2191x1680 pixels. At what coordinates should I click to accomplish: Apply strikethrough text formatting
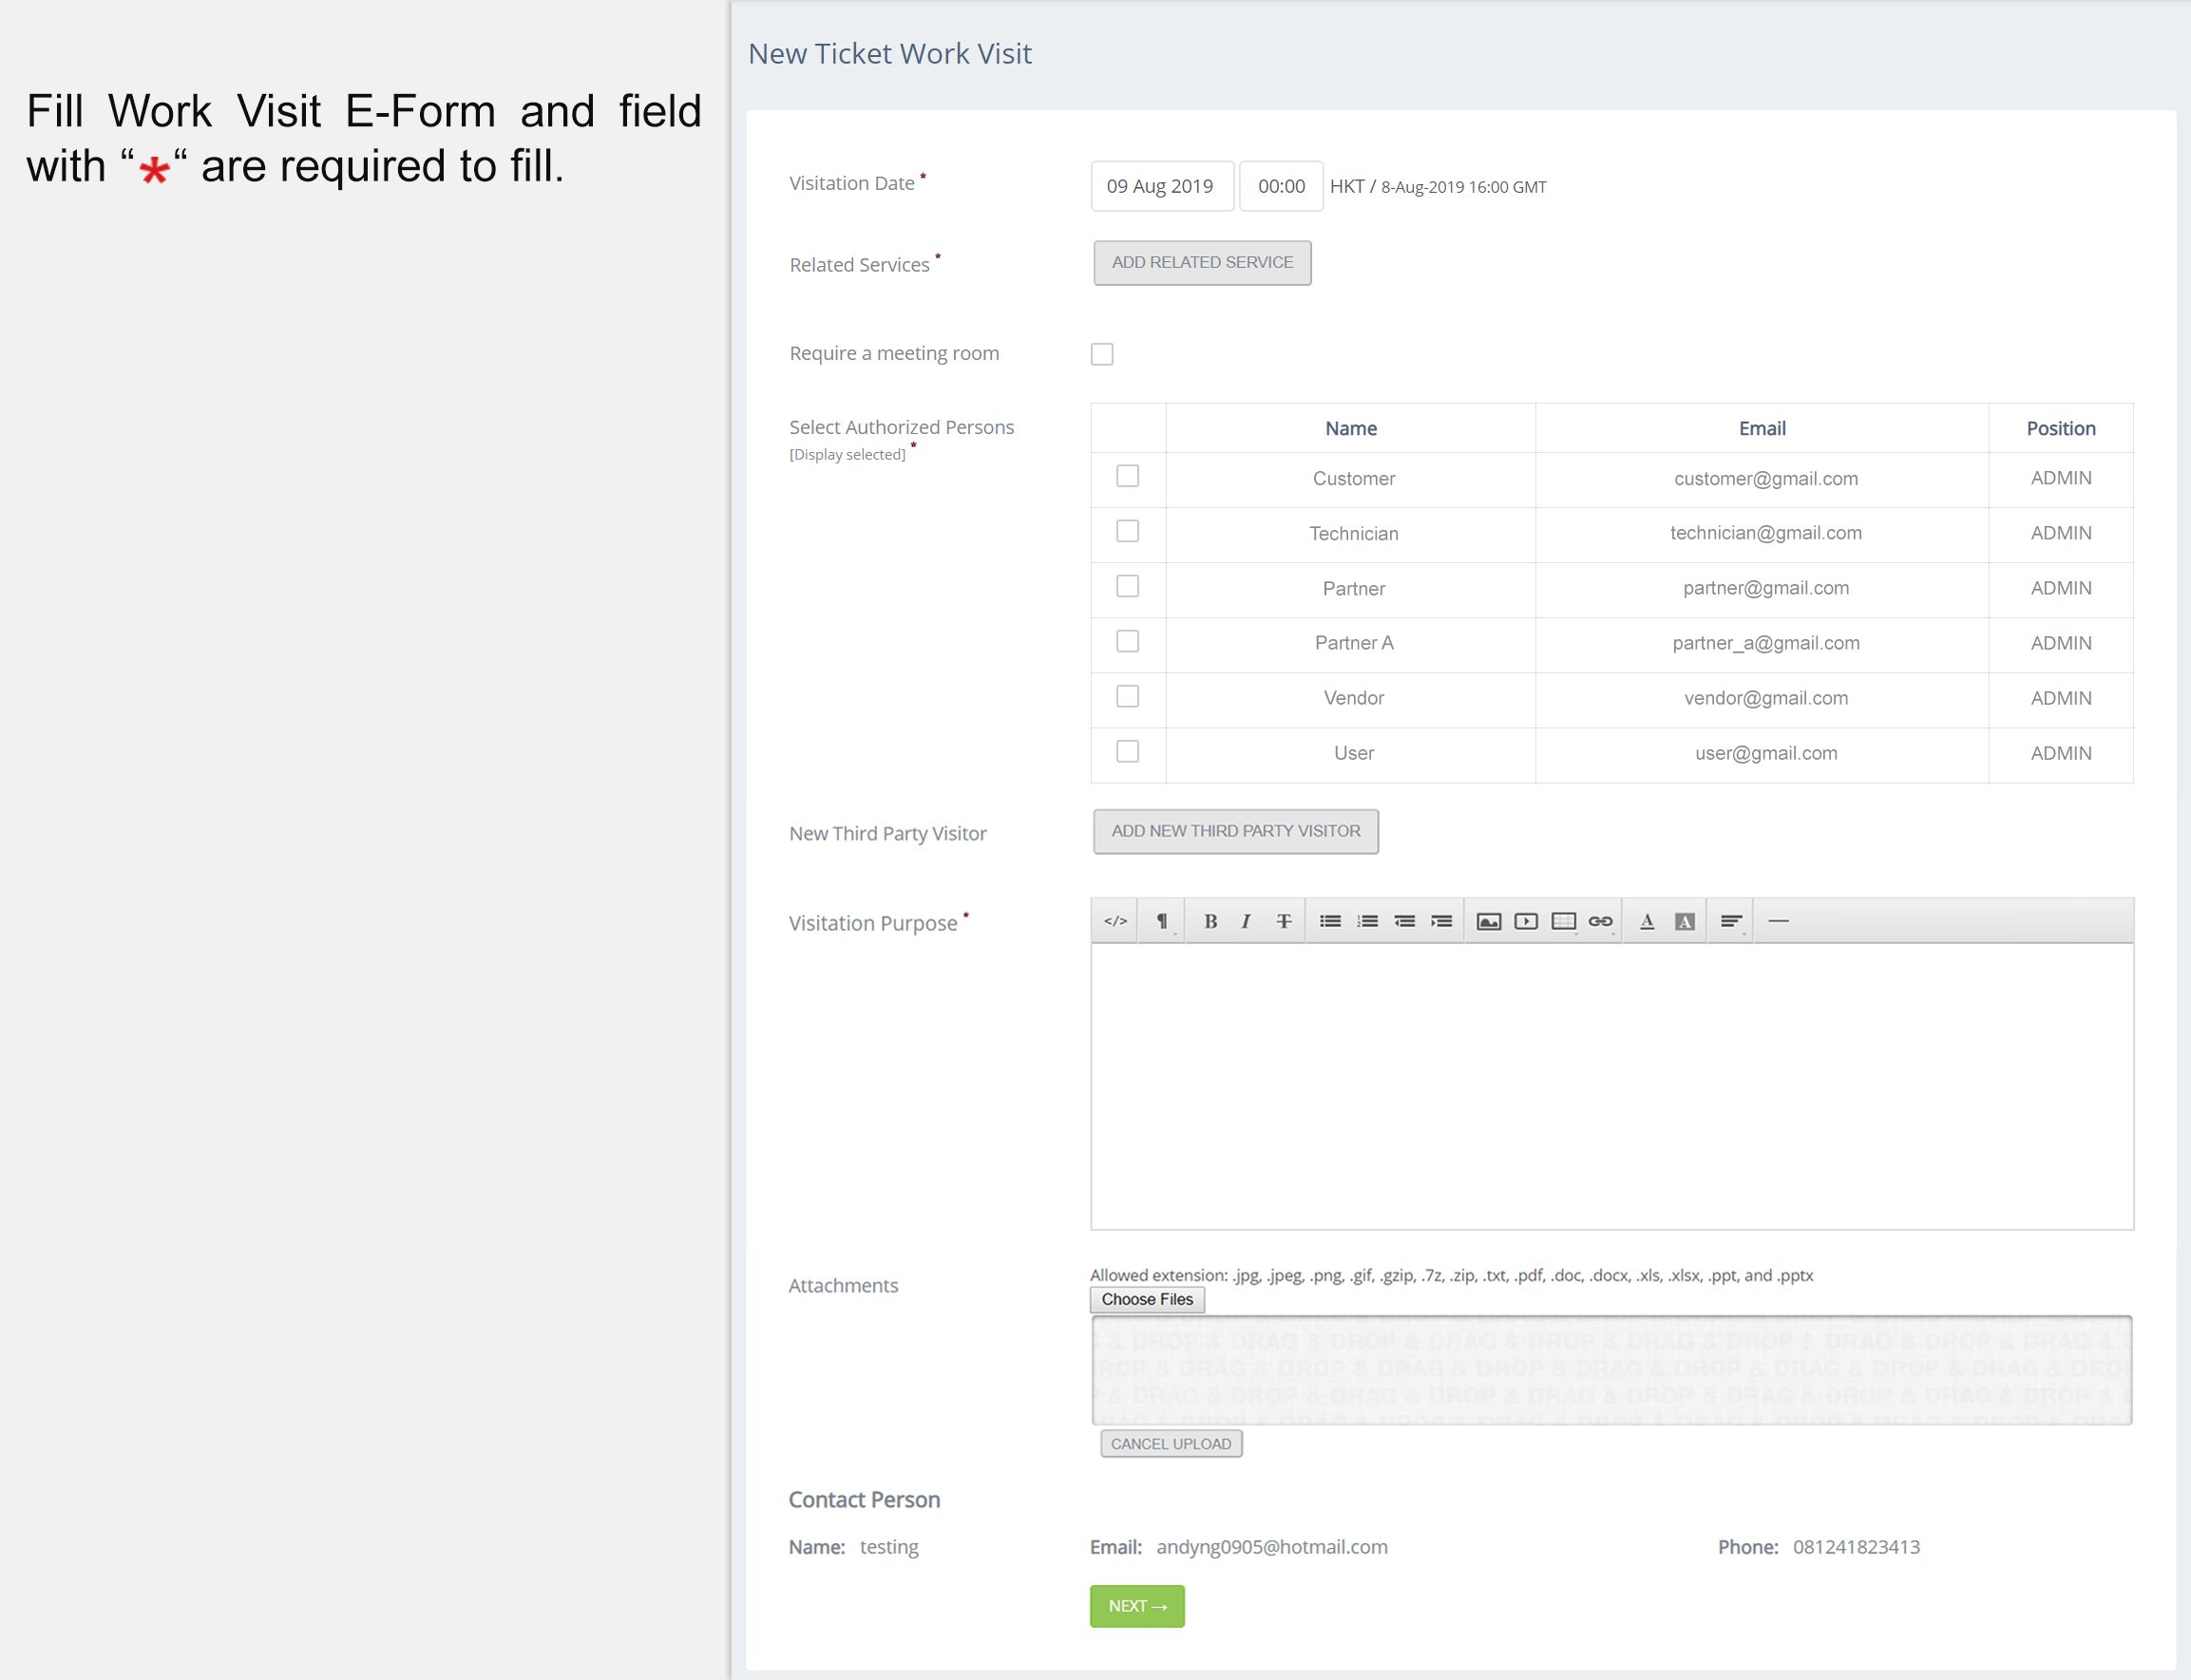click(1284, 921)
